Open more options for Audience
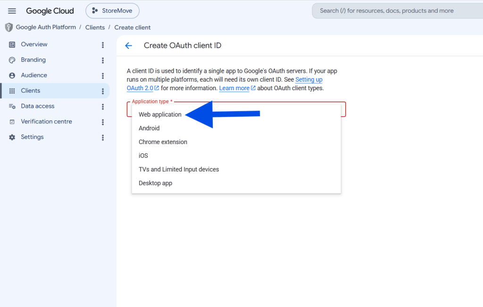The image size is (483, 307). coord(103,76)
